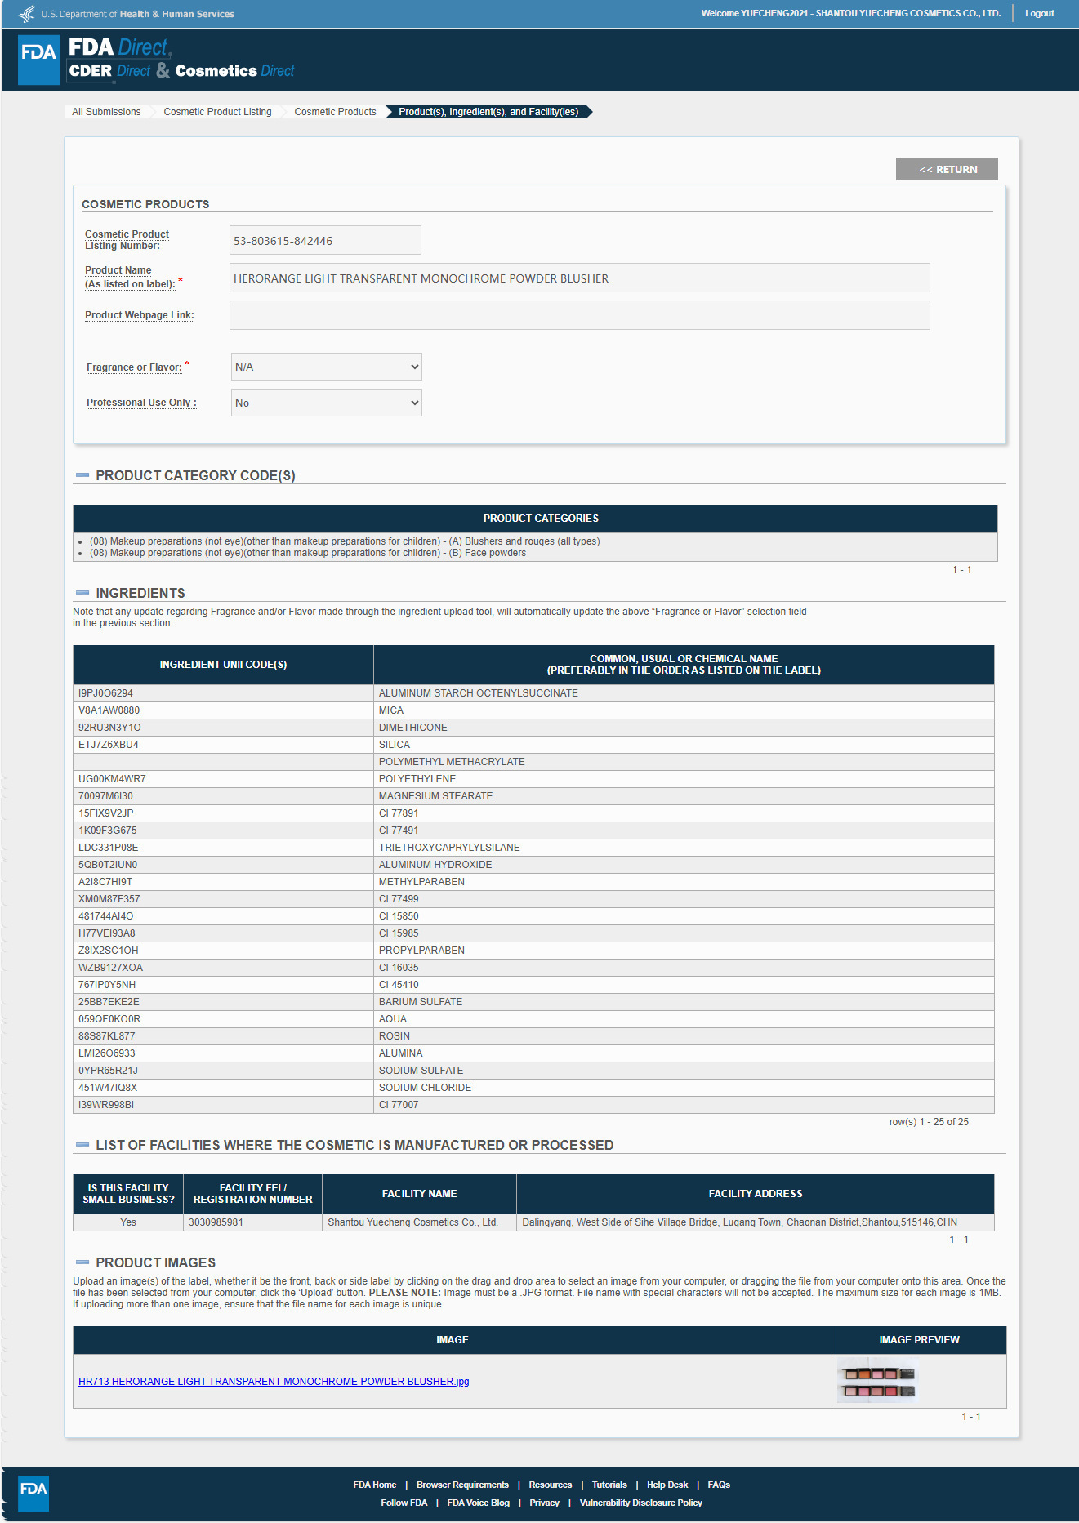Open the Professional Use Only dropdown
The image size is (1079, 1523).
(x=327, y=403)
